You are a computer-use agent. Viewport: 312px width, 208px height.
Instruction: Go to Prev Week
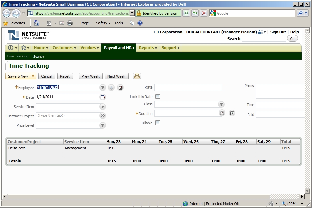pos(90,76)
